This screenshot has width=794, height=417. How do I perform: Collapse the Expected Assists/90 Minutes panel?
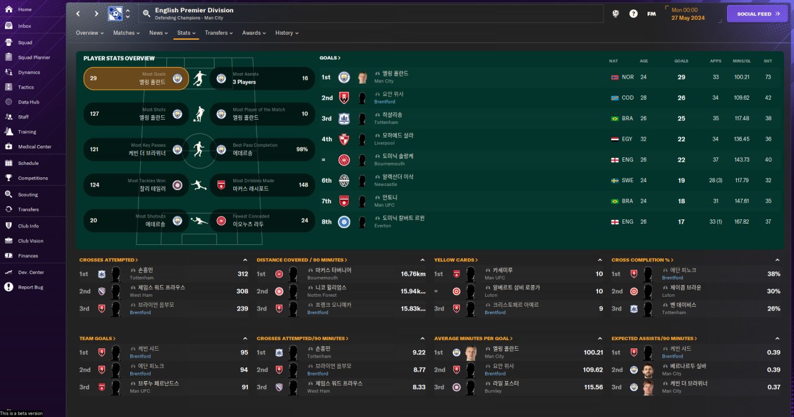[777, 339]
